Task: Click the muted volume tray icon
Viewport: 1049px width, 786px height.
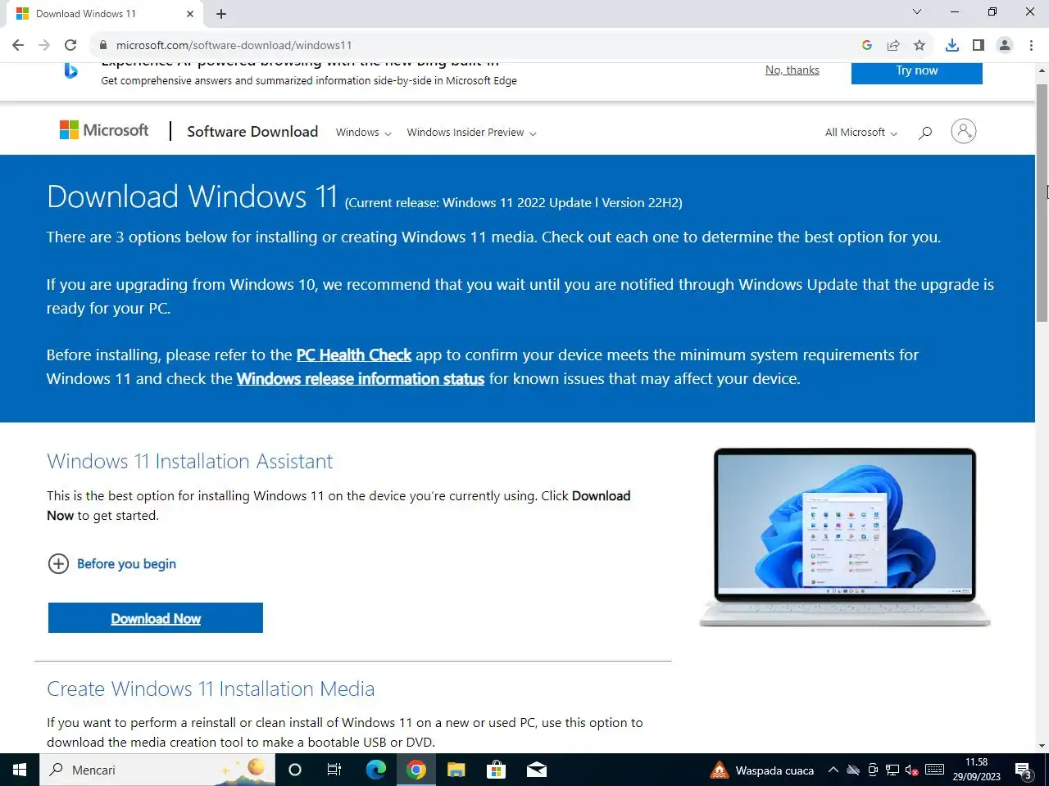Action: pos(912,770)
